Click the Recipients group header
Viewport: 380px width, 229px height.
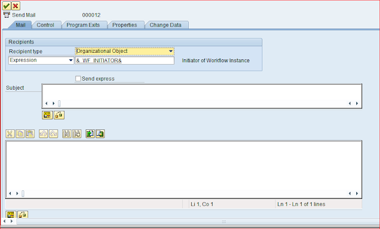[134, 42]
